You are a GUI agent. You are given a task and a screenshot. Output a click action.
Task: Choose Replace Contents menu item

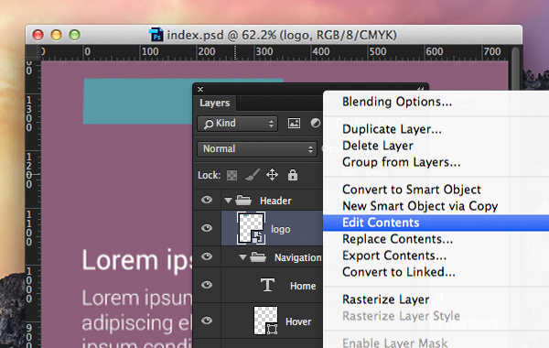pos(397,239)
